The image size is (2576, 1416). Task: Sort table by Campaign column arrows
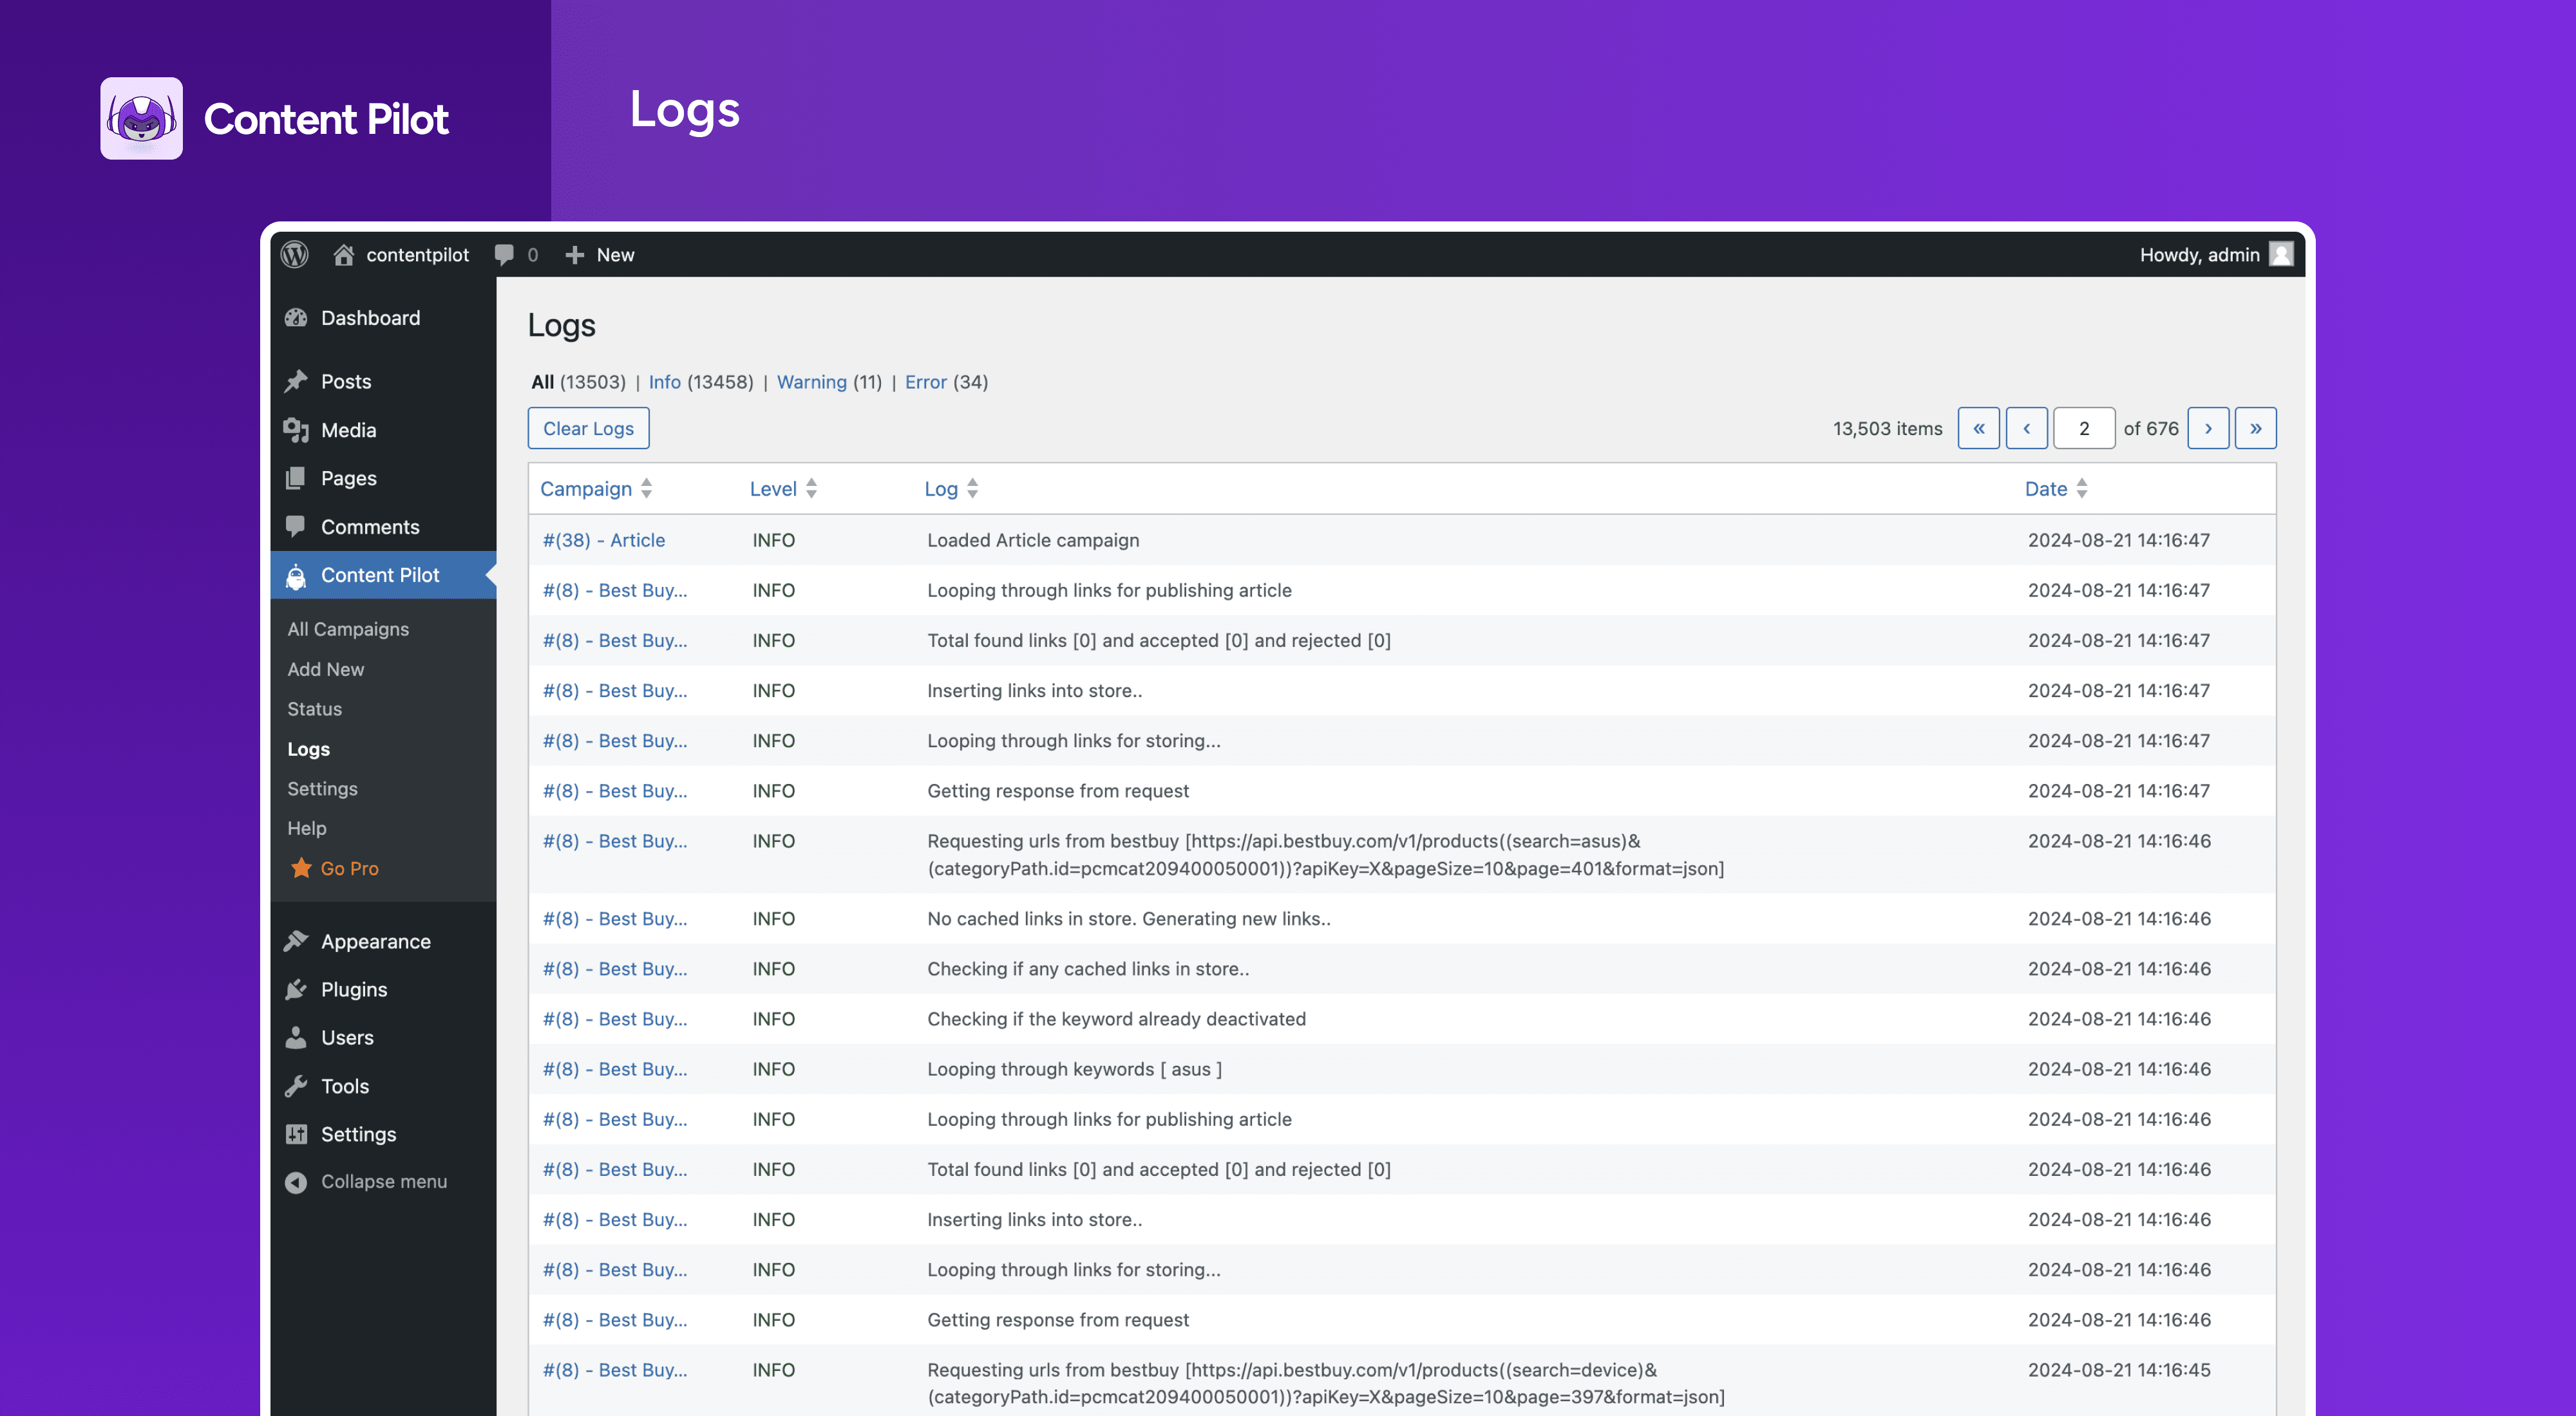pos(647,488)
